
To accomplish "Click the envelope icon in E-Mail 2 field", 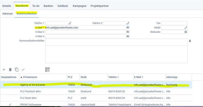I will [128, 32].
